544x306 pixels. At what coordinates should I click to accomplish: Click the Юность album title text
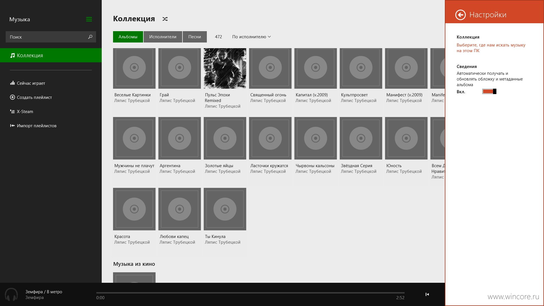(x=394, y=166)
